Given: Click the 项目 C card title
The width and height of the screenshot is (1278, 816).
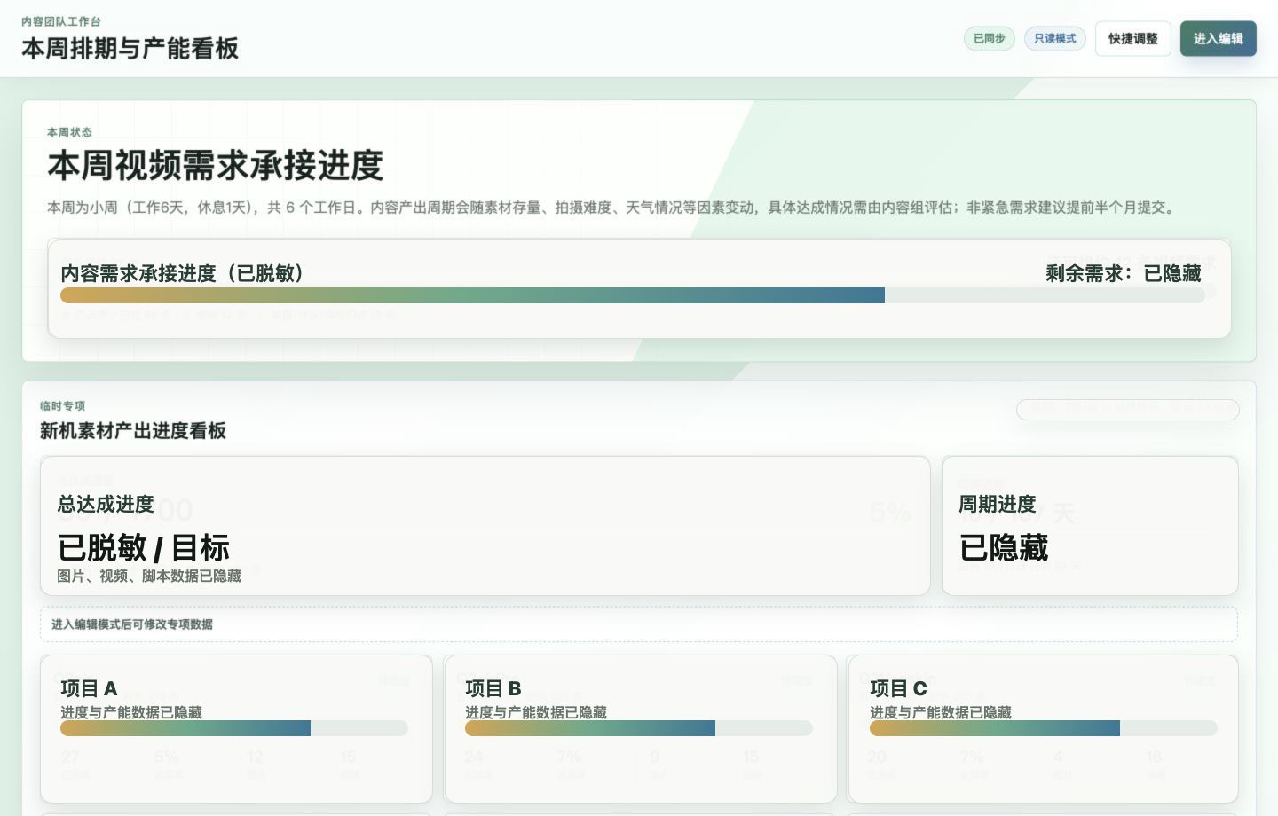Looking at the screenshot, I should coord(898,688).
